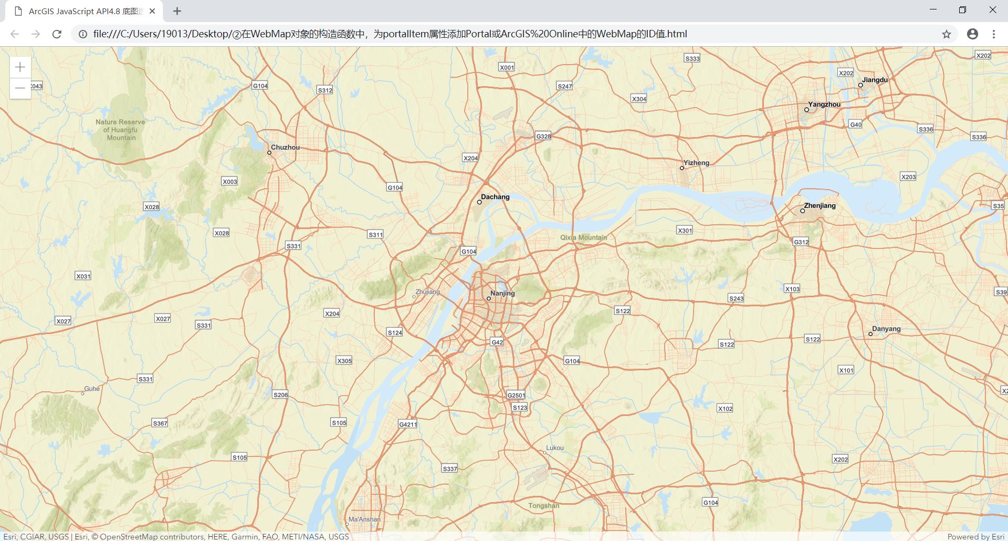Click the X305 road shield
Image resolution: width=1008 pixels, height=541 pixels.
pyautogui.click(x=344, y=360)
